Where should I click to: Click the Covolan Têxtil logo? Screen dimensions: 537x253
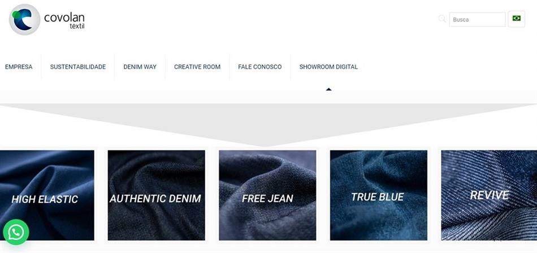tap(47, 20)
